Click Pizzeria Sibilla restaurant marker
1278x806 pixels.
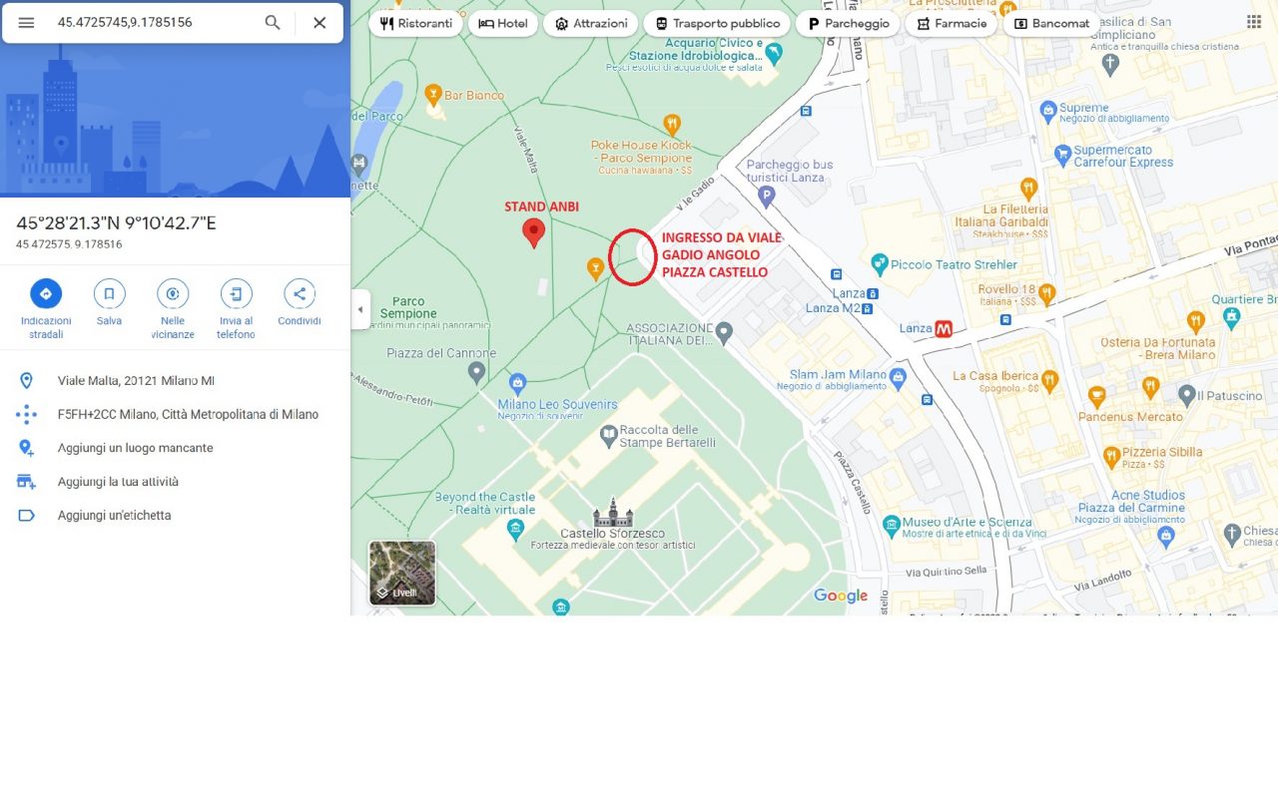[x=1111, y=457]
